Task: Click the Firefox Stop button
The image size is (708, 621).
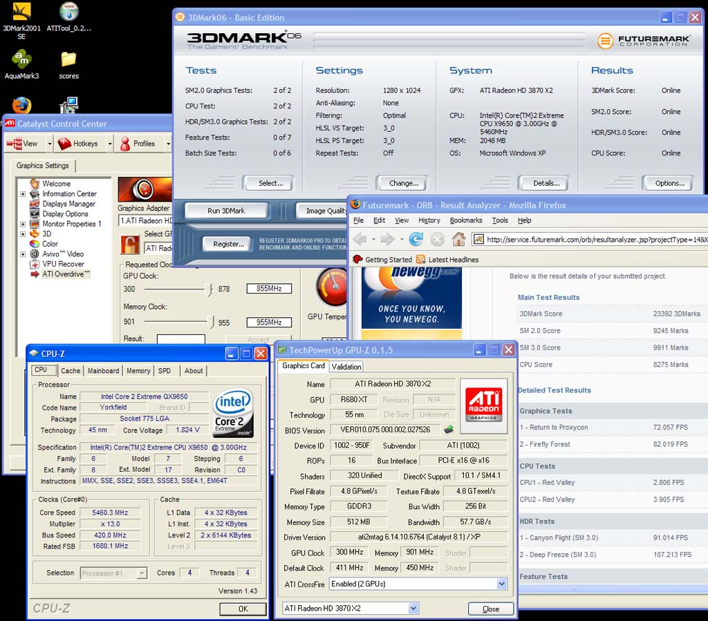Action: [437, 239]
